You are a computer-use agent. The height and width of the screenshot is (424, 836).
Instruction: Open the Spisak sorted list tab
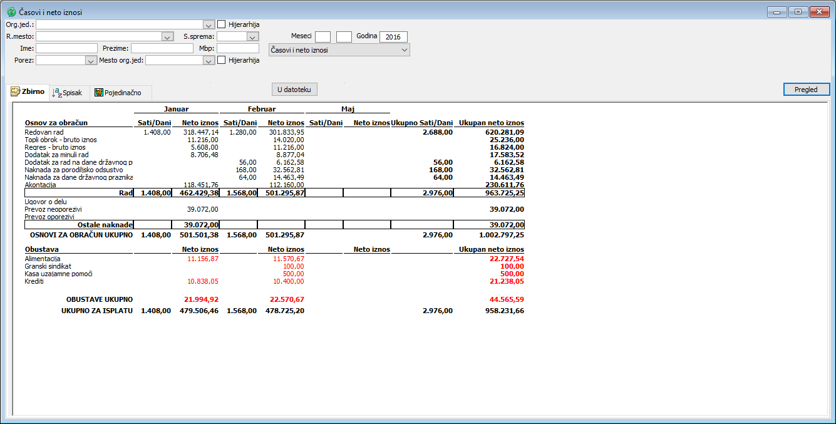[x=69, y=93]
